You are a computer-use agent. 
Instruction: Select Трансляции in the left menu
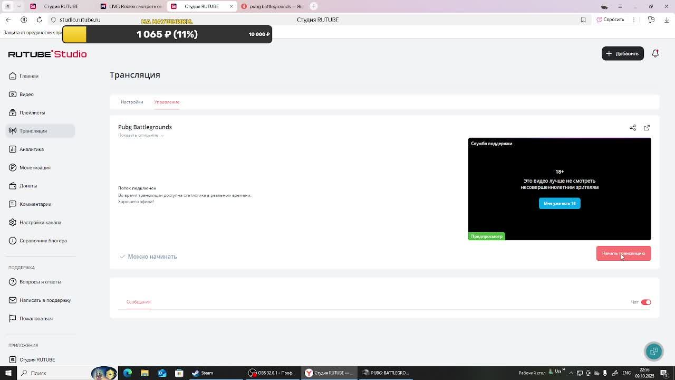pos(40,131)
